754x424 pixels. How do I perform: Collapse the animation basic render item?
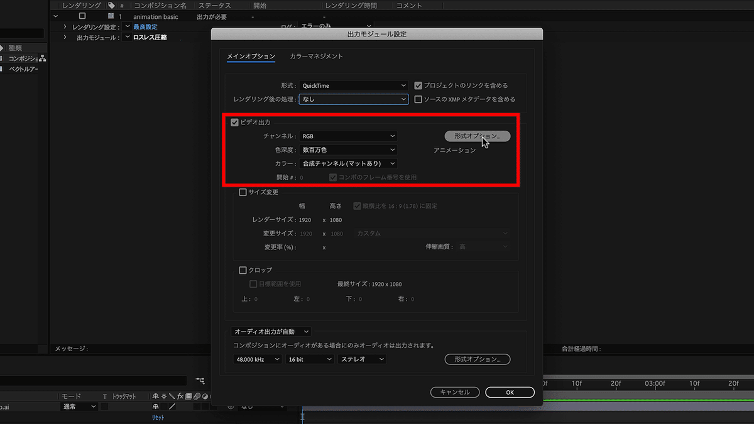[56, 16]
